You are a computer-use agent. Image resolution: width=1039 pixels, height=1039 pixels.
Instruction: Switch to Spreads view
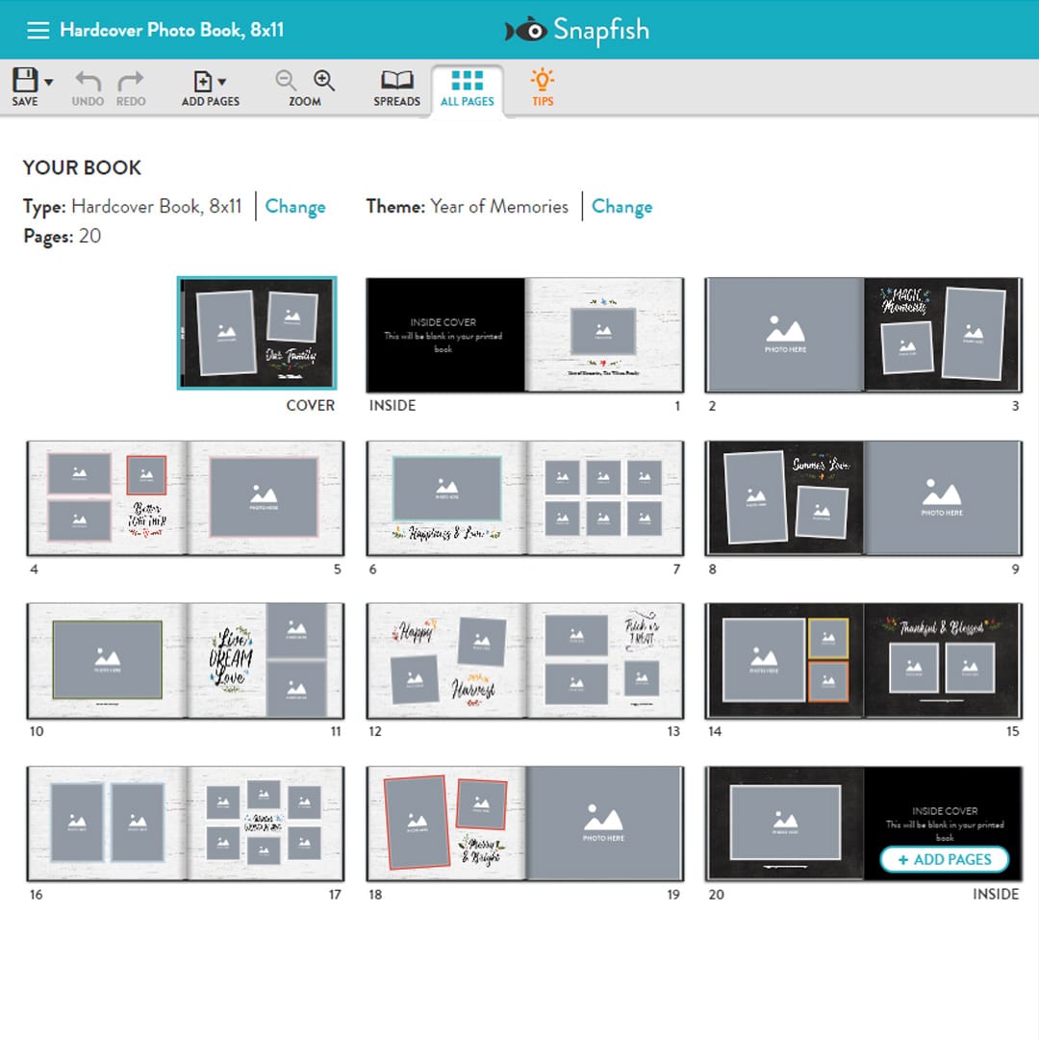pyautogui.click(x=395, y=87)
